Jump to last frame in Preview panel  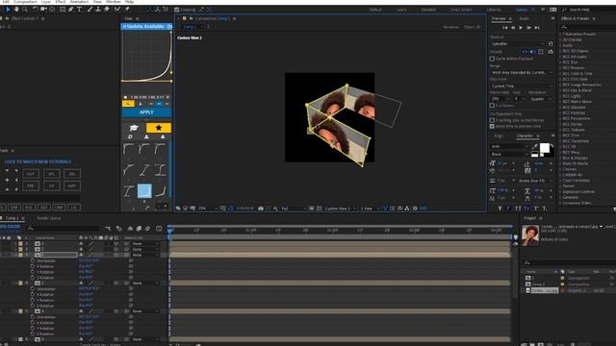(537, 28)
